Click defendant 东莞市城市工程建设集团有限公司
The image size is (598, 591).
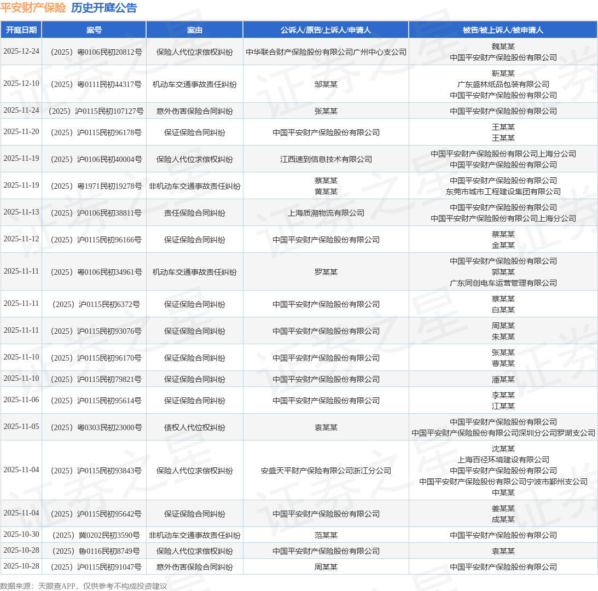pyautogui.click(x=503, y=191)
